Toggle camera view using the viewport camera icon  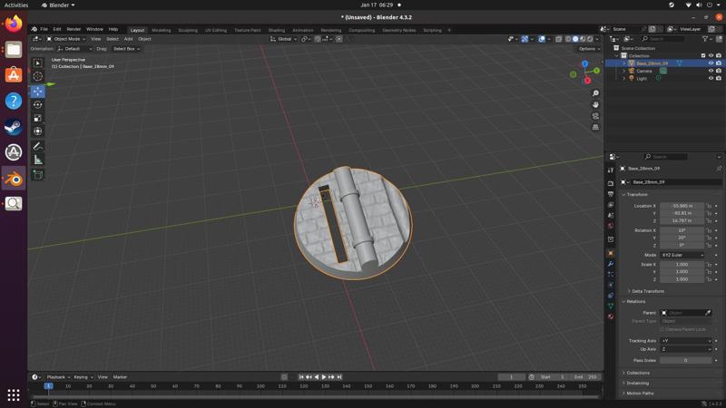[595, 116]
